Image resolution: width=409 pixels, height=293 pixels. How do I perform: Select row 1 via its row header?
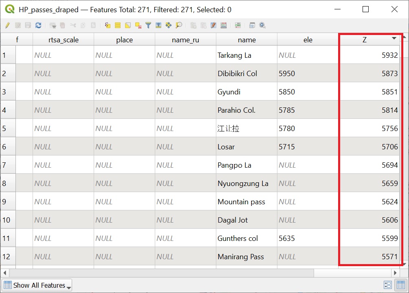pyautogui.click(x=8, y=55)
